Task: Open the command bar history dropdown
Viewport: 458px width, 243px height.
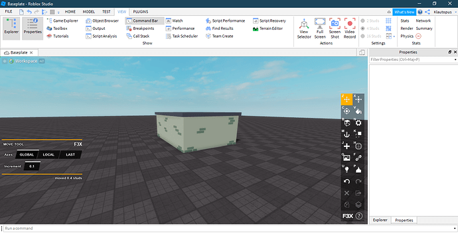Action: (455, 228)
